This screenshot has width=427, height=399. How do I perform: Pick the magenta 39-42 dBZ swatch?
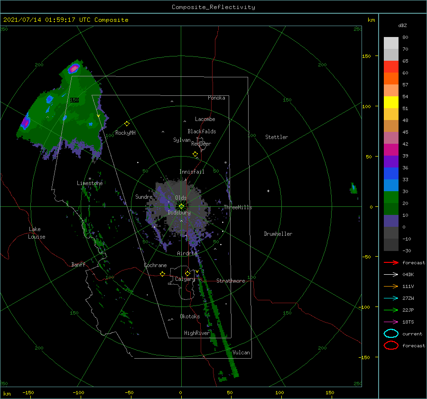pyautogui.click(x=391, y=150)
